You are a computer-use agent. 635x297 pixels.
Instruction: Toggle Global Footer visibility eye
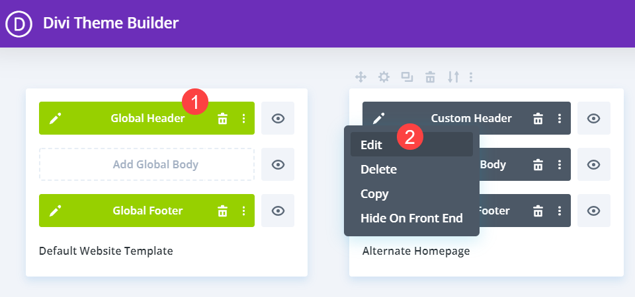tap(278, 211)
